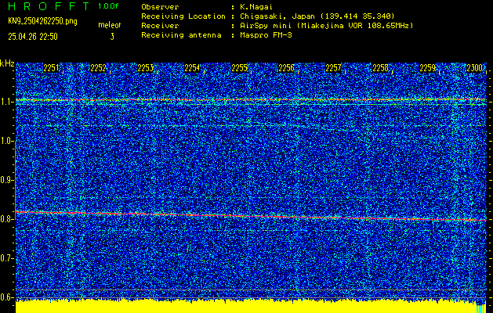This screenshot has width=493, height=313.
Task: Click the 2254 time marker
Action: click(192, 68)
